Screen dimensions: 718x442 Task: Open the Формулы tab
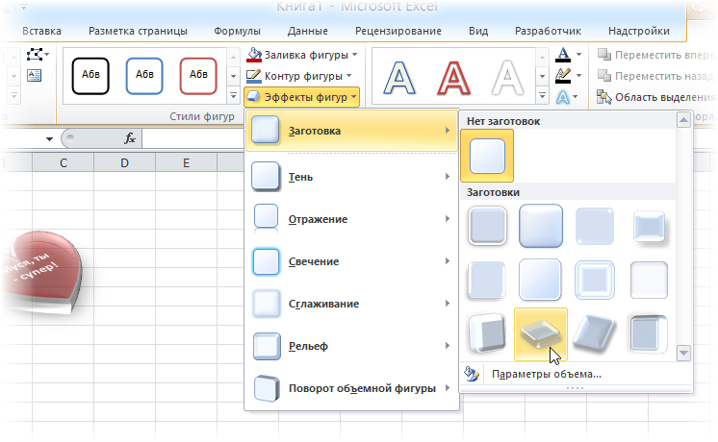point(237,31)
